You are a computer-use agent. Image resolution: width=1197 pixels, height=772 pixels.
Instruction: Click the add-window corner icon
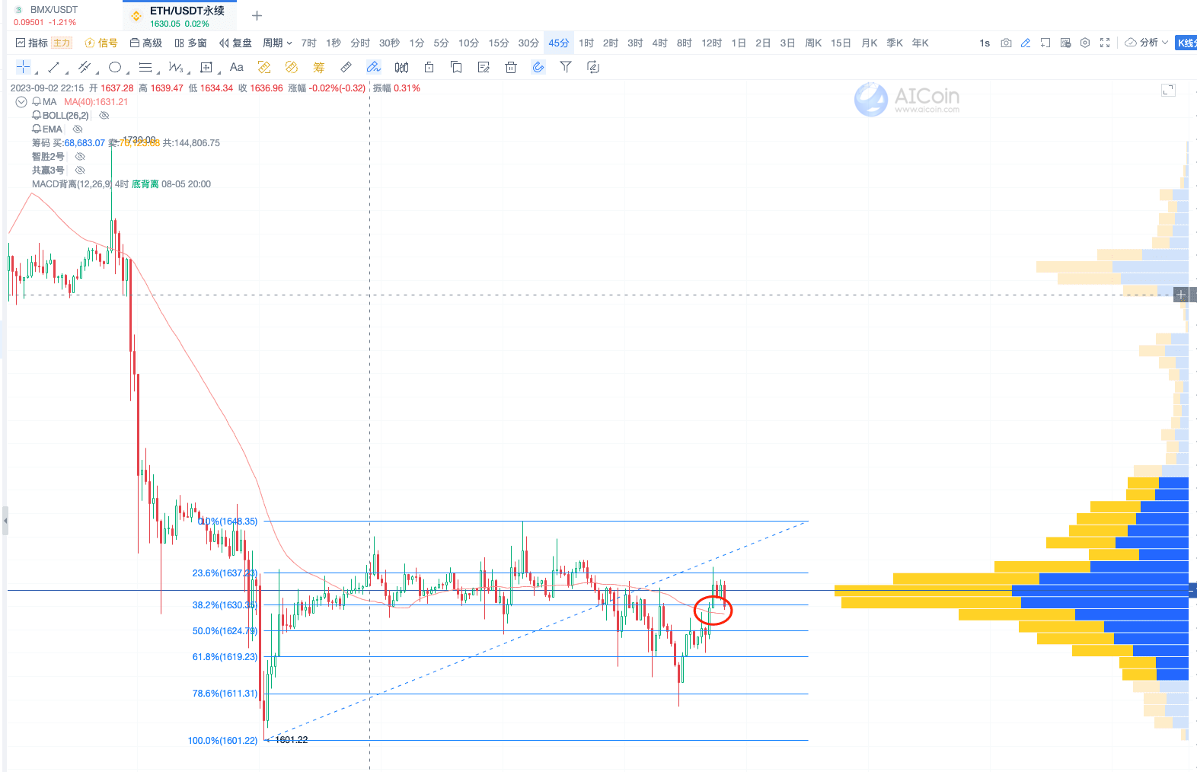(x=1045, y=43)
